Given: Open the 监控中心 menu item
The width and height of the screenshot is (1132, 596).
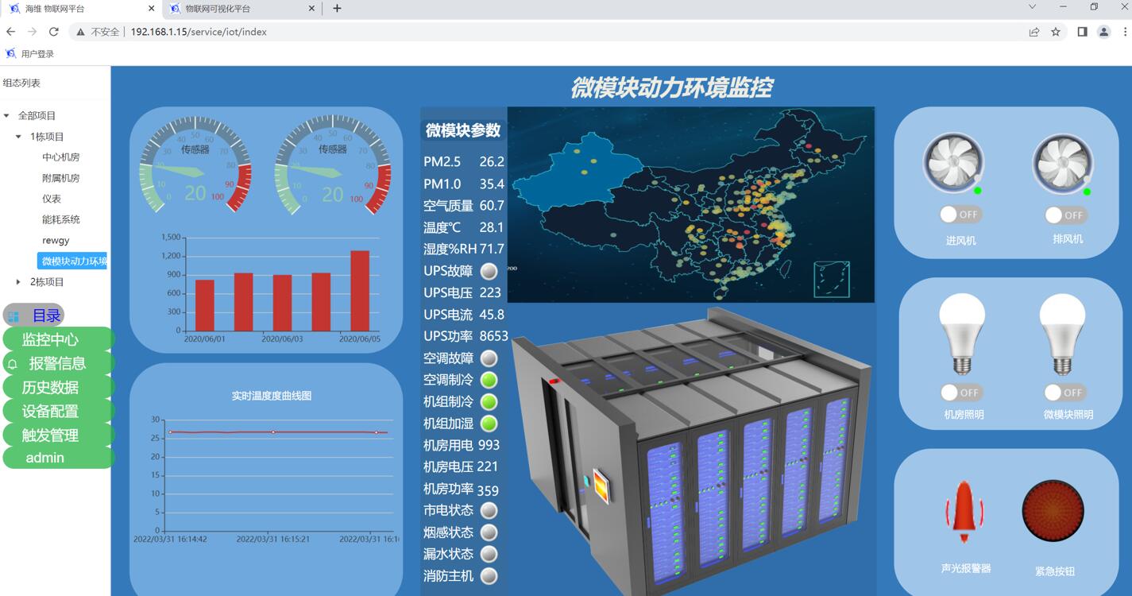Looking at the screenshot, I should [x=50, y=339].
